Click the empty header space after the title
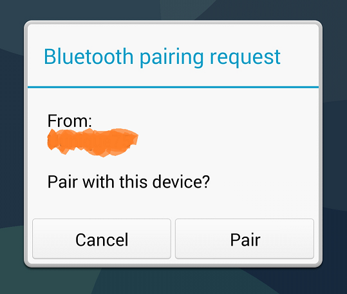Image resolution: width=347 pixels, height=294 pixels. click(x=299, y=57)
